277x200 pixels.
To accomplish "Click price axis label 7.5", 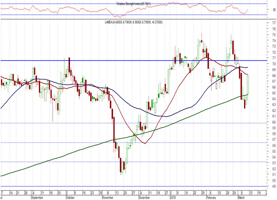I will (x=274, y=35).
